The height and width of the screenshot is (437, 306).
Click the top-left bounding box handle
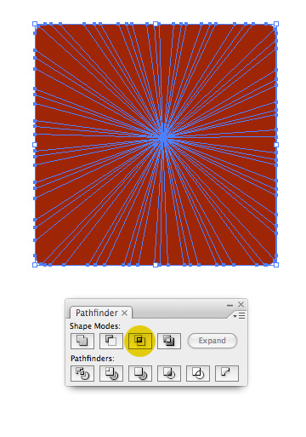[35, 24]
